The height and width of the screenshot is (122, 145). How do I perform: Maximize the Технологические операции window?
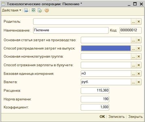[x=135, y=4]
